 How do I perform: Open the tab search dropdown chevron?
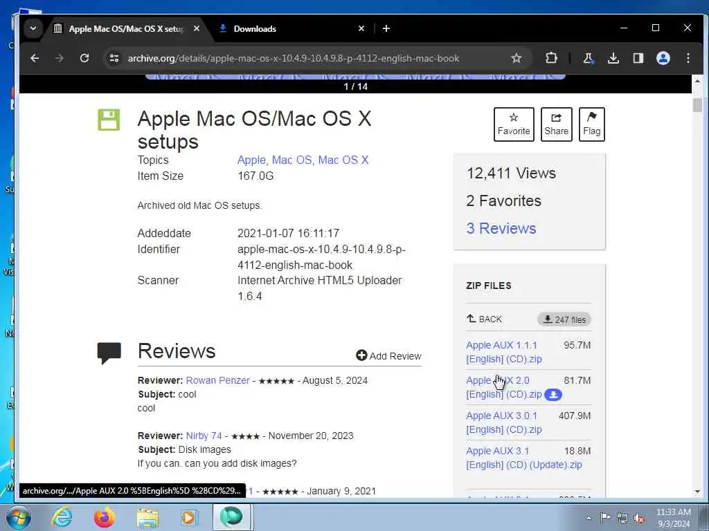point(33,28)
